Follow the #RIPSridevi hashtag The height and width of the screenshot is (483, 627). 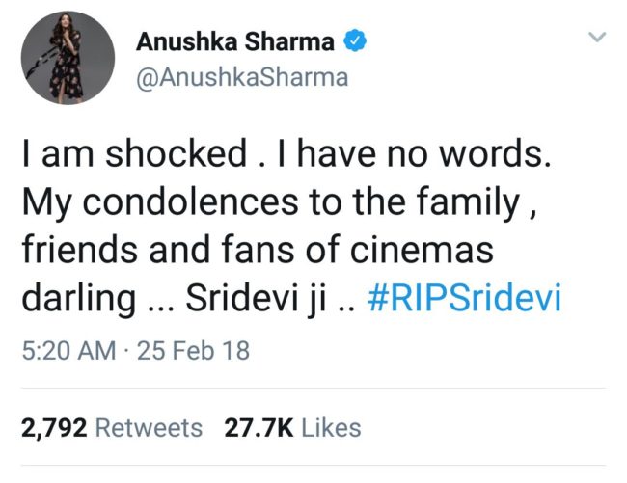(x=465, y=298)
